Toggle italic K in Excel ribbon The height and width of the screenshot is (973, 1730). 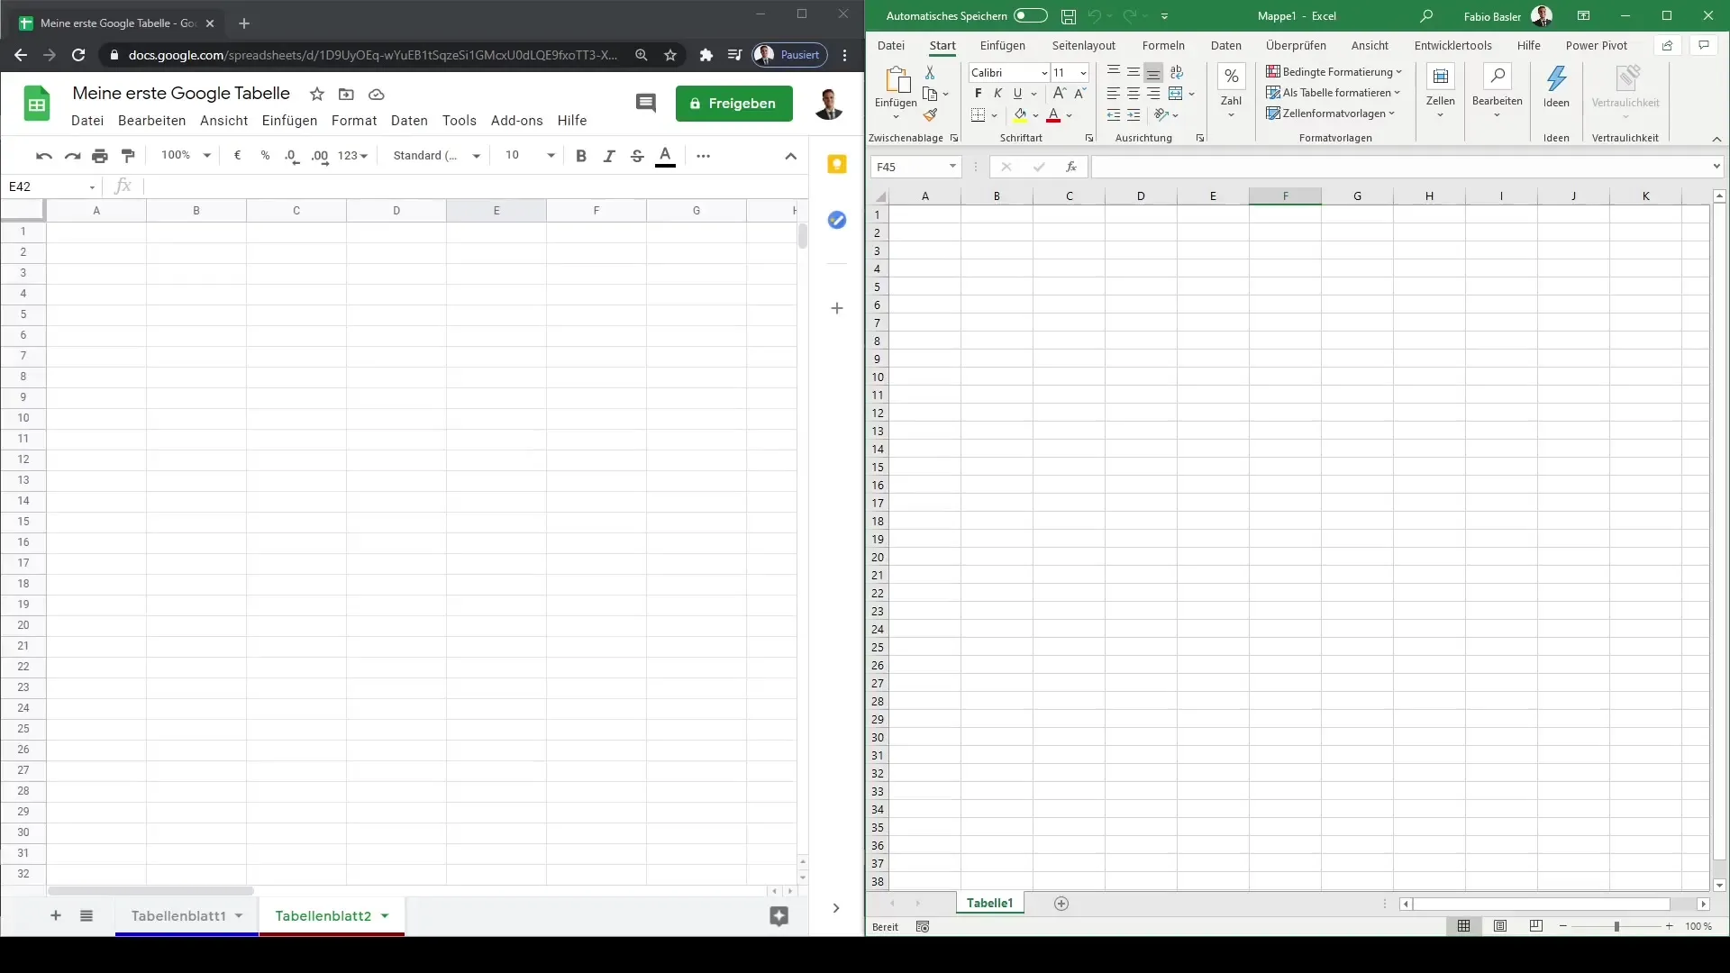click(997, 94)
